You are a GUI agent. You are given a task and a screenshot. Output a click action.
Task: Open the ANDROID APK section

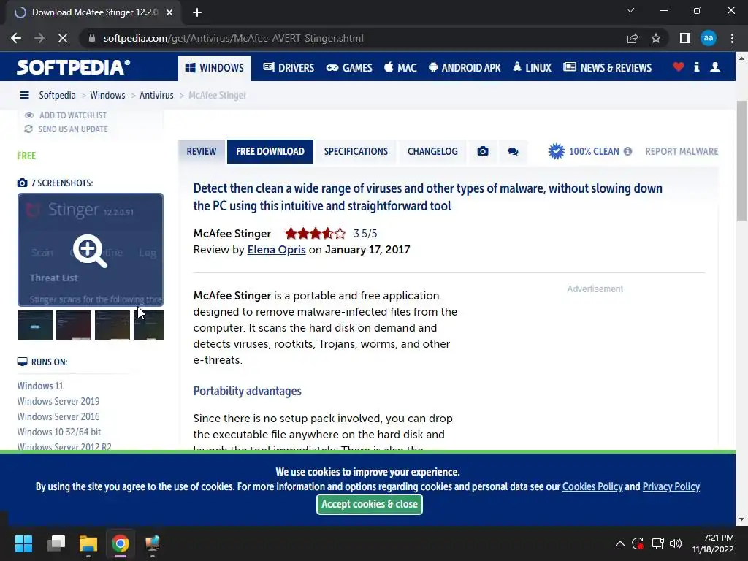point(465,68)
